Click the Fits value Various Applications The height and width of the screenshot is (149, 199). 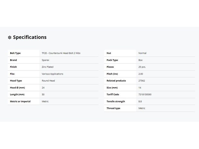coord(52,74)
